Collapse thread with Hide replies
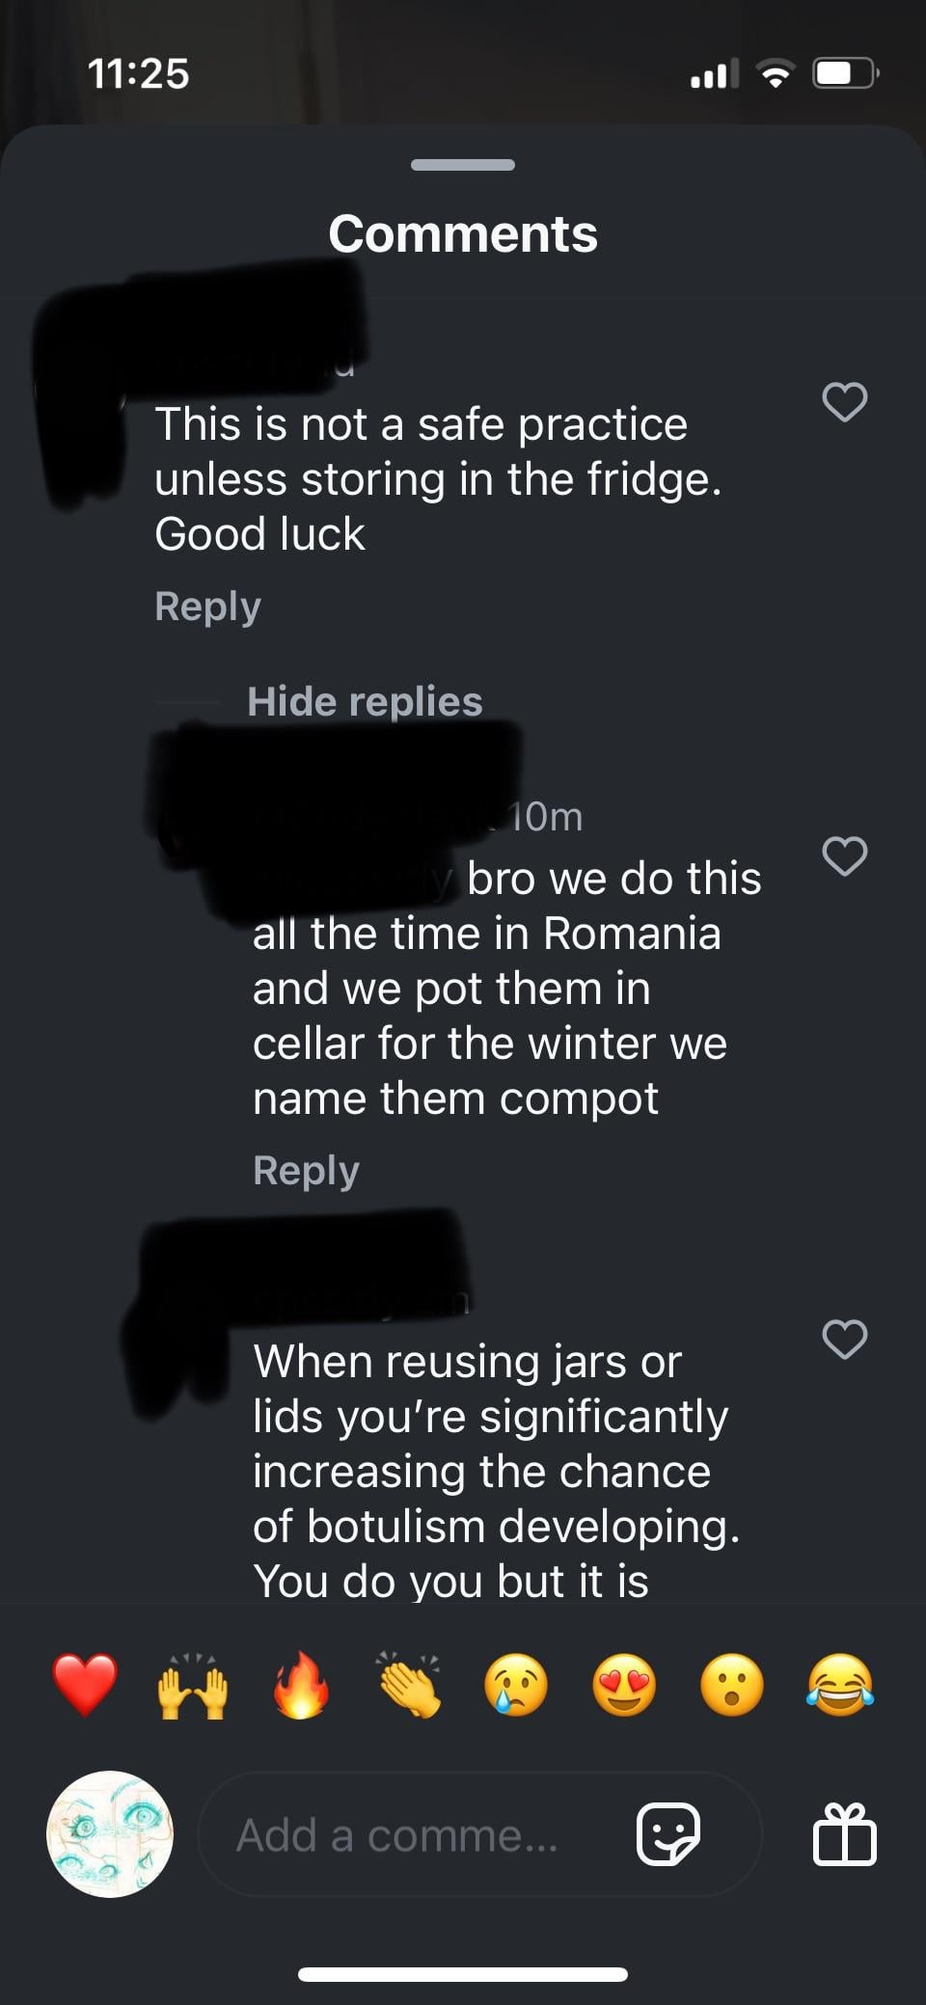Viewport: 926px width, 2005px height. click(x=365, y=701)
